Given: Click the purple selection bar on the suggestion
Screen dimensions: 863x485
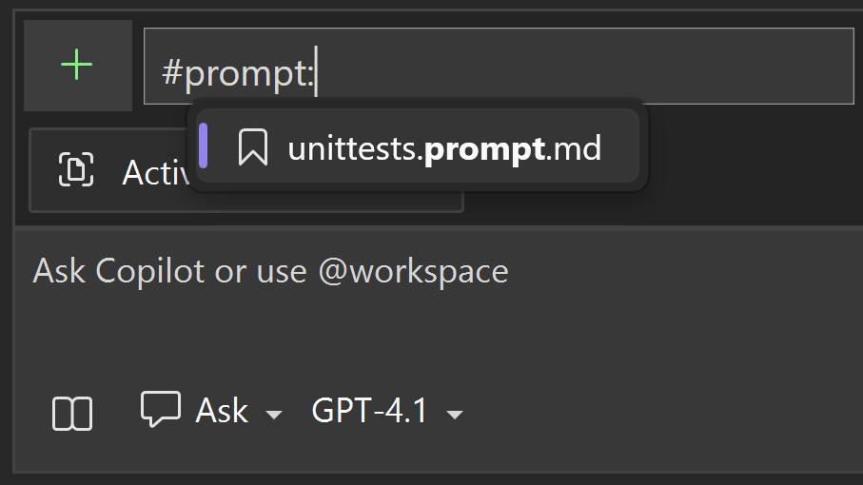Looking at the screenshot, I should [204, 146].
